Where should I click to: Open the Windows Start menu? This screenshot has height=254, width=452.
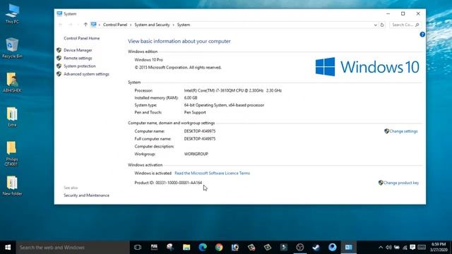(8, 248)
